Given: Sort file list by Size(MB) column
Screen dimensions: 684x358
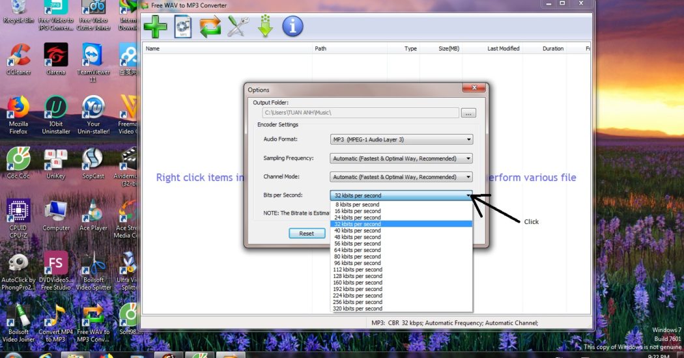Looking at the screenshot, I should click(x=441, y=49).
